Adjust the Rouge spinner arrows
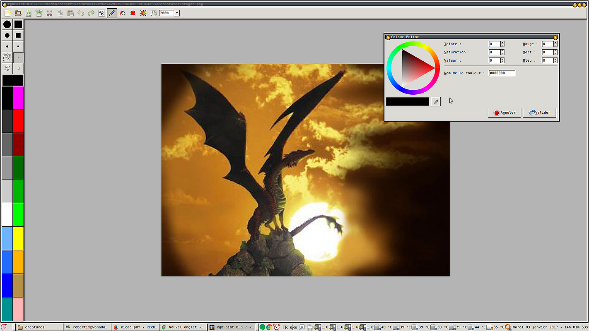 [555, 44]
